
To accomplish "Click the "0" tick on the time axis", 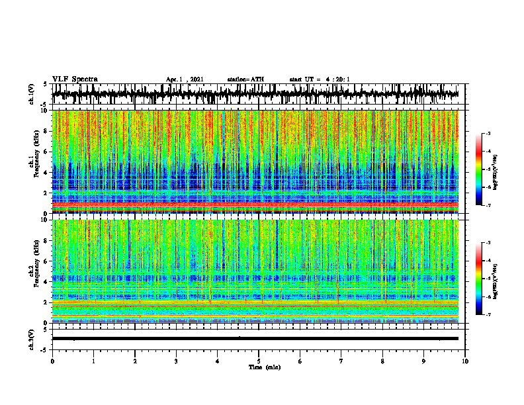I will coord(52,361).
